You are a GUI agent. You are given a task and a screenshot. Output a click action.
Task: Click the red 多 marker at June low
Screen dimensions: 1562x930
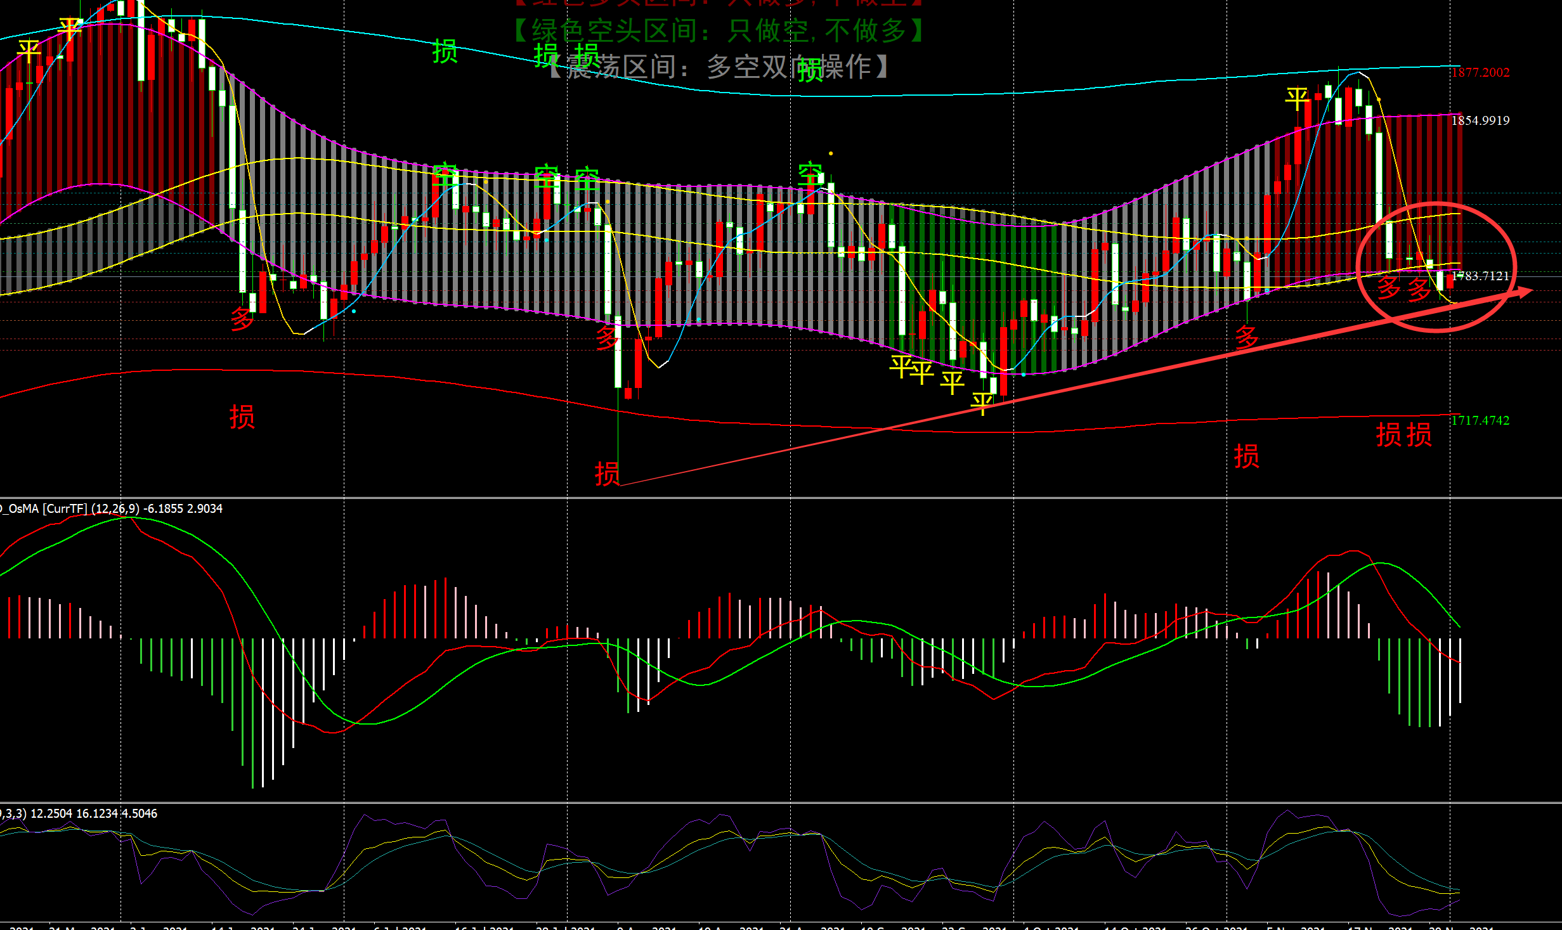(x=242, y=318)
